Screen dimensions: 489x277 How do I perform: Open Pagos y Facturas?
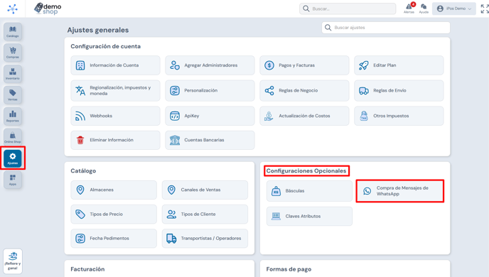pyautogui.click(x=304, y=65)
